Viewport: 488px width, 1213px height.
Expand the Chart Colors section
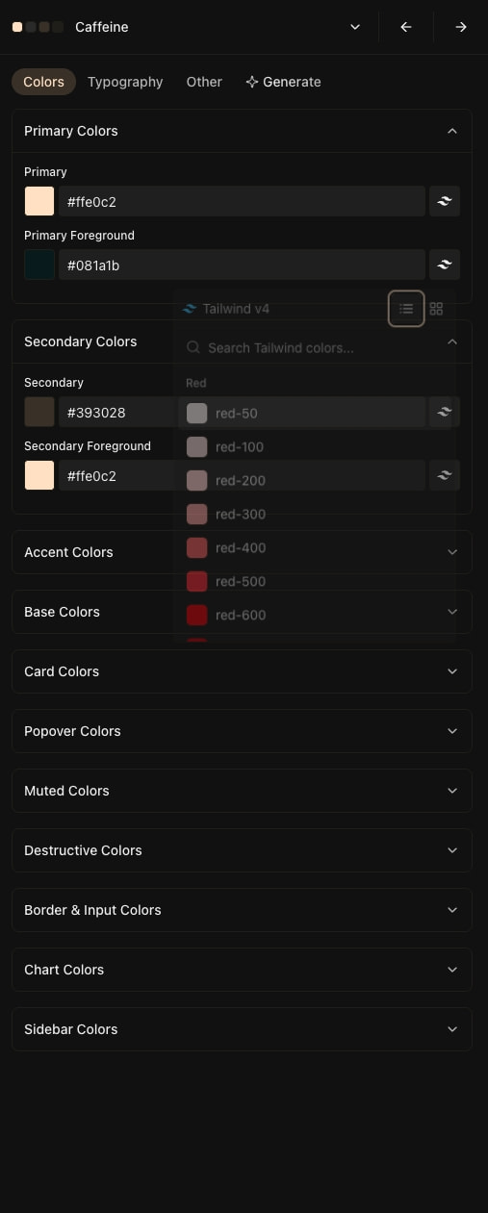242,970
